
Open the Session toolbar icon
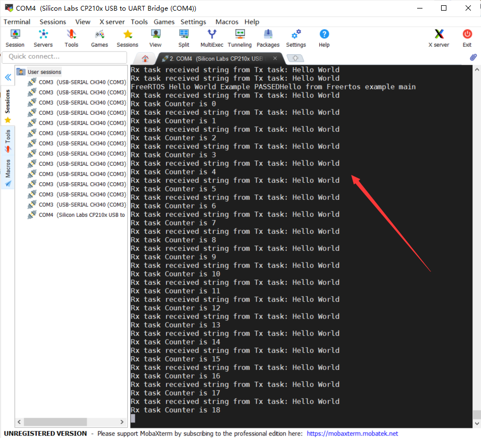15,38
